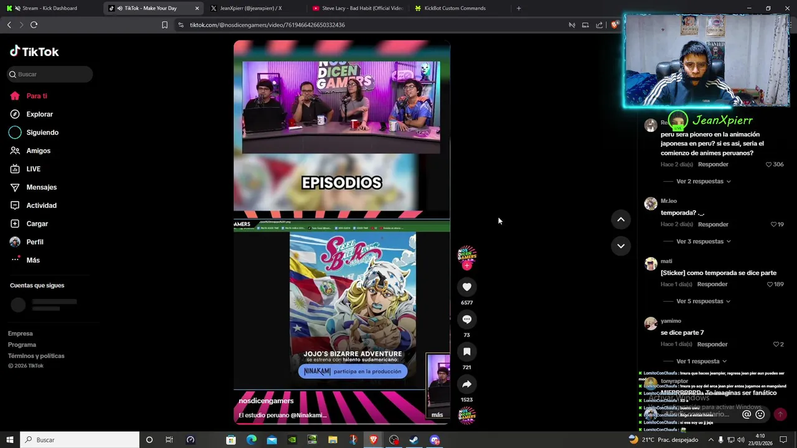This screenshot has height=448, width=797.
Task: Like mati's comment with 189 likes
Action: (770, 284)
